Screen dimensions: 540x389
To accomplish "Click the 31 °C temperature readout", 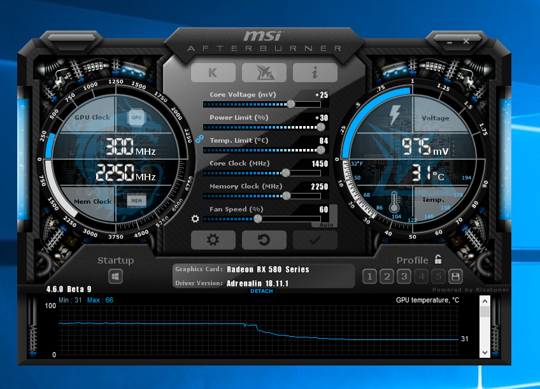I will tap(428, 173).
